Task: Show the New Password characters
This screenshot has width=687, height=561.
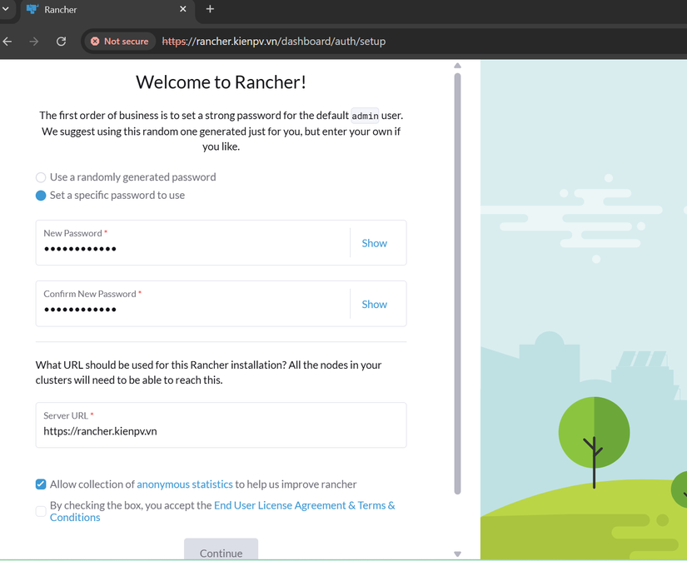Action: point(374,244)
